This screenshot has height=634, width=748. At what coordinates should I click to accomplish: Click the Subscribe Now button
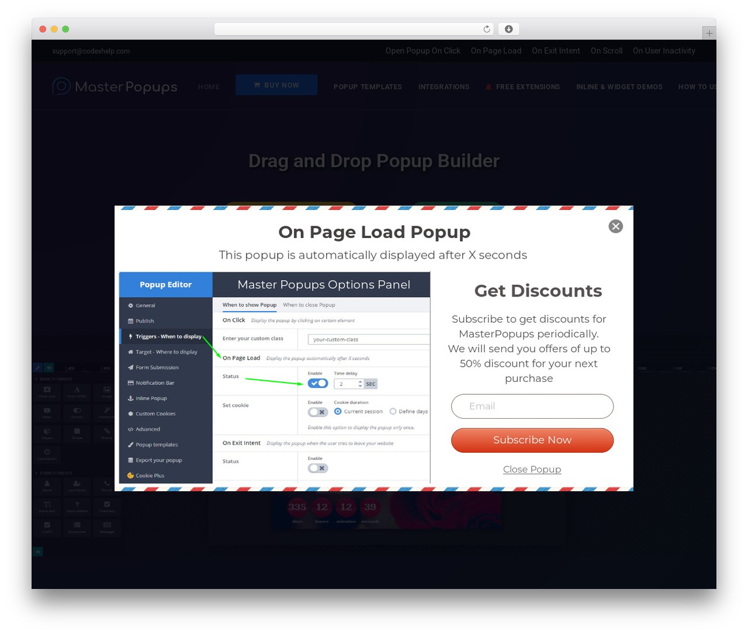pyautogui.click(x=532, y=440)
